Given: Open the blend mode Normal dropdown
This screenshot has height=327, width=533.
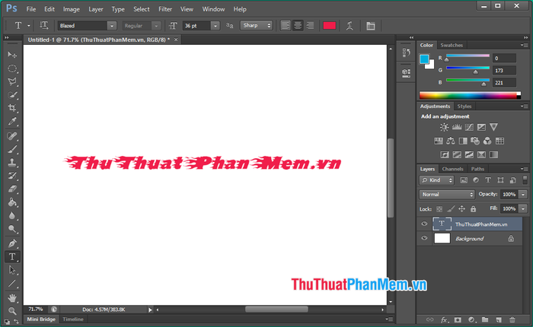Looking at the screenshot, I should pyautogui.click(x=447, y=194).
